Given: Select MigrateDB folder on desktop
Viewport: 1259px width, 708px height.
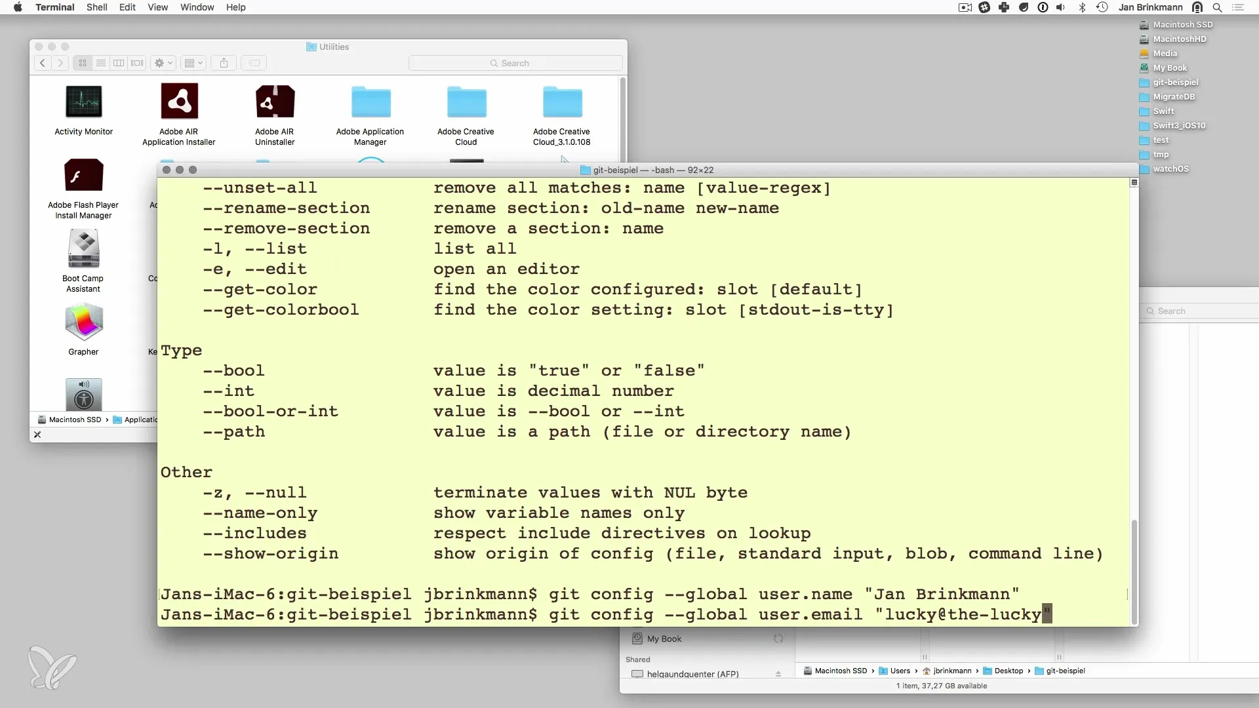Looking at the screenshot, I should click(x=1167, y=97).
